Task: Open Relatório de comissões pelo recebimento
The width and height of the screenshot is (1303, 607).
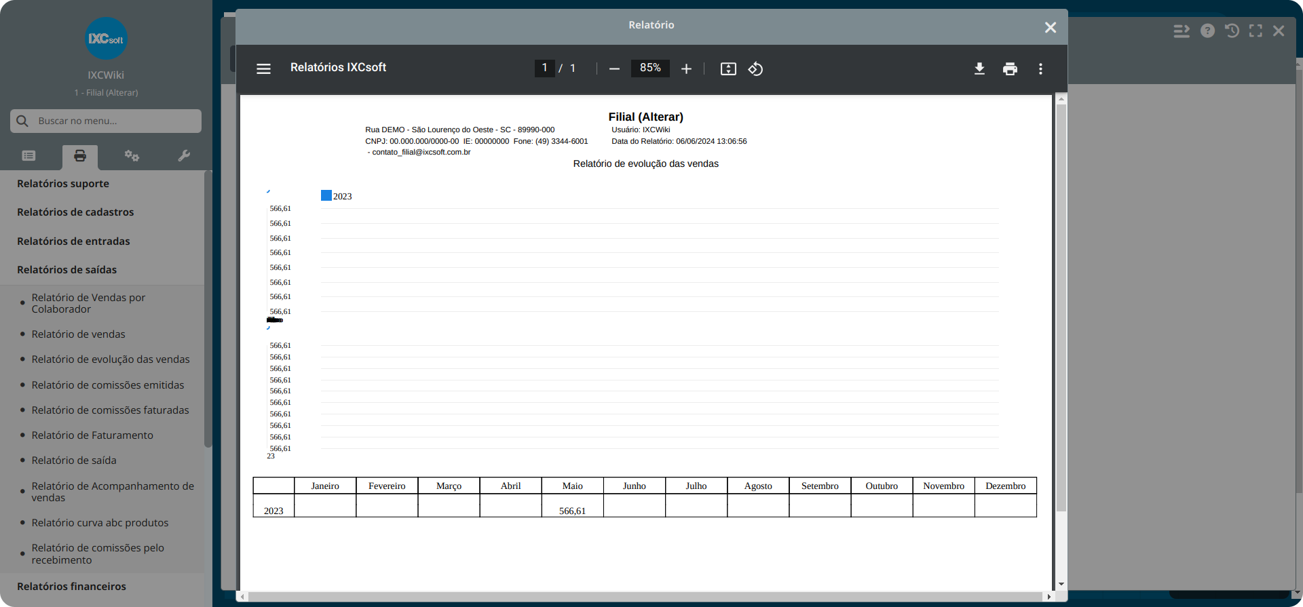Action: click(98, 554)
